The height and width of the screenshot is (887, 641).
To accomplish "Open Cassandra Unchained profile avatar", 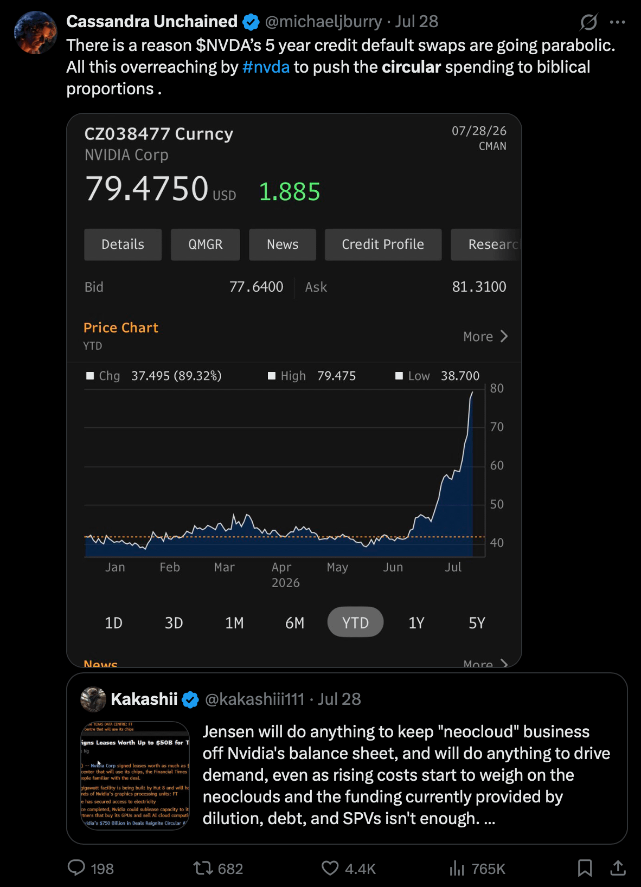I will pos(36,33).
